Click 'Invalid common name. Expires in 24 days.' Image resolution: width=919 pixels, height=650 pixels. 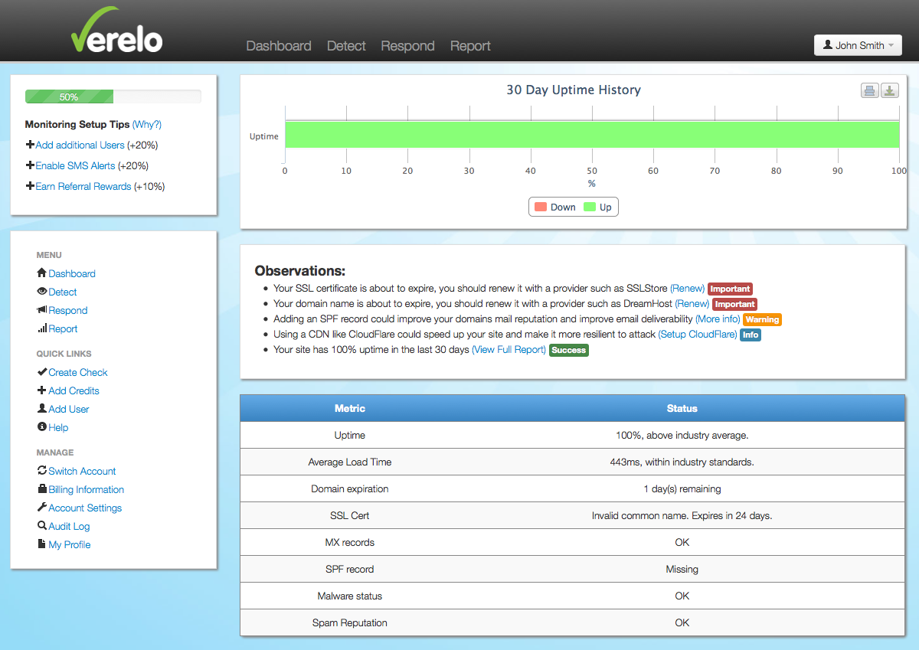pos(682,515)
